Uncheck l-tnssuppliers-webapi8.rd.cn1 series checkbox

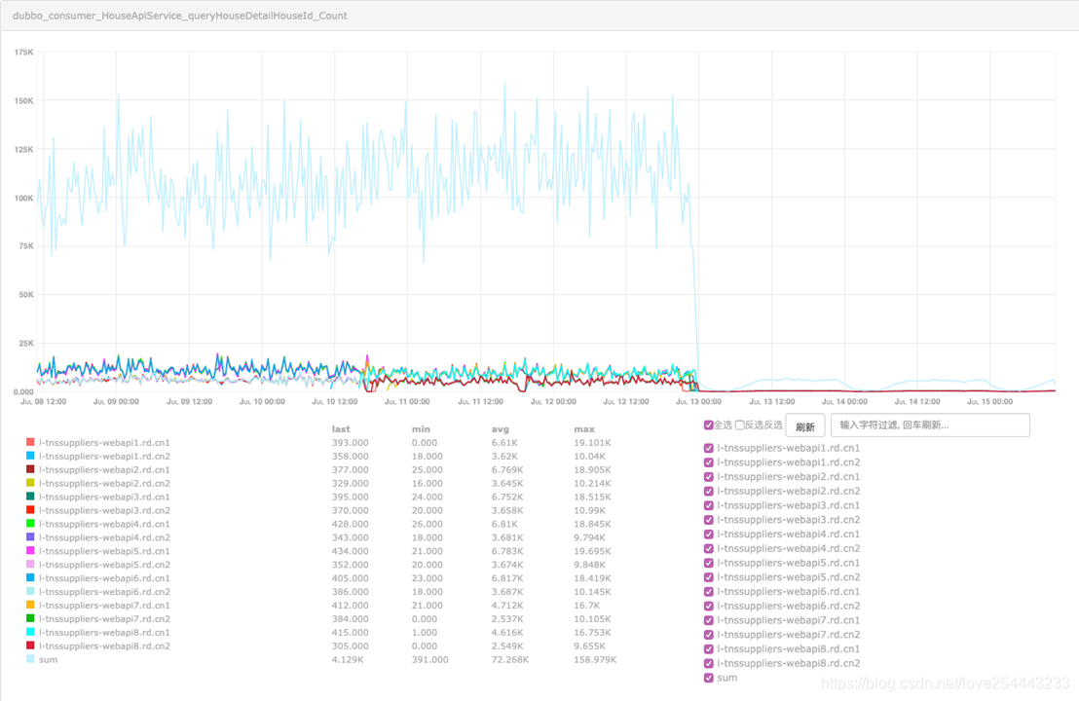[709, 648]
